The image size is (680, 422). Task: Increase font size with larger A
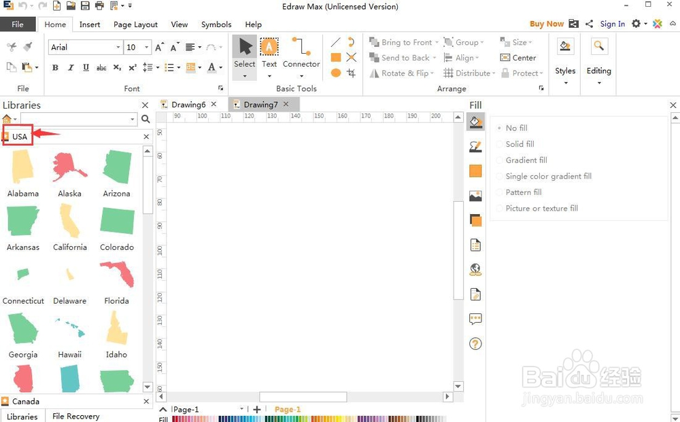point(160,47)
